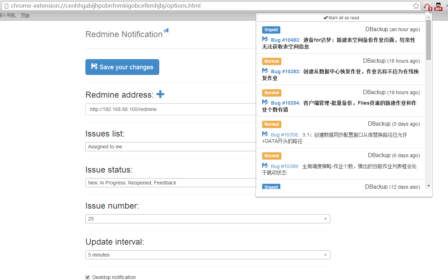Click the page icon in the address bar
This screenshot has height=280, width=448.
tap(6, 6)
